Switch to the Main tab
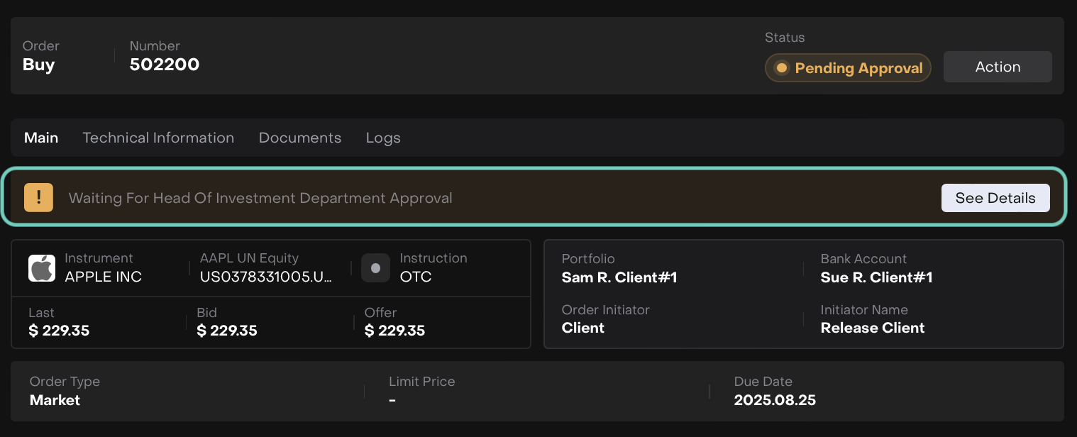The height and width of the screenshot is (437, 1077). (x=41, y=138)
